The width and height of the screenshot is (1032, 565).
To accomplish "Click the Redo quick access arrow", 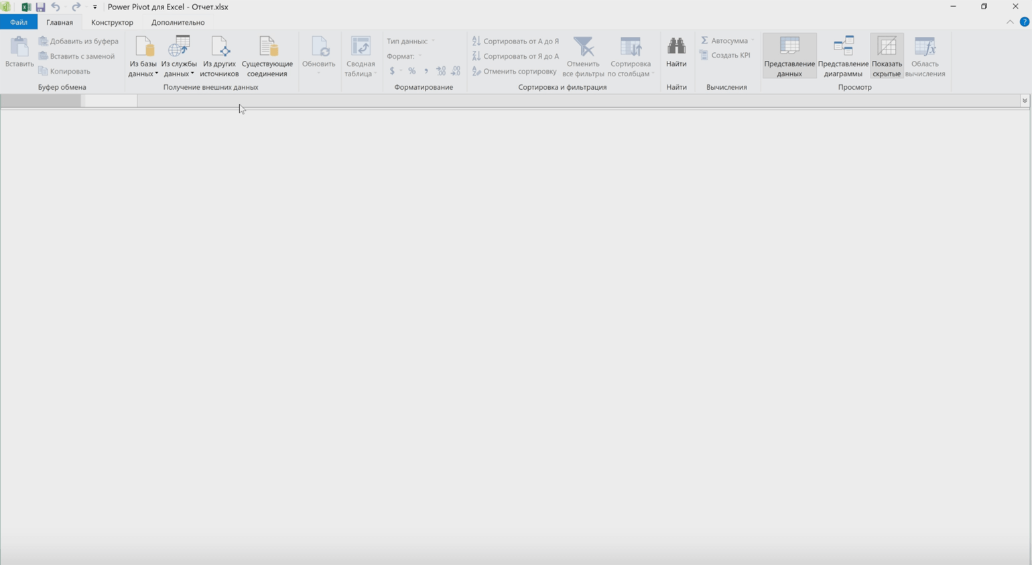I will tap(76, 7).
